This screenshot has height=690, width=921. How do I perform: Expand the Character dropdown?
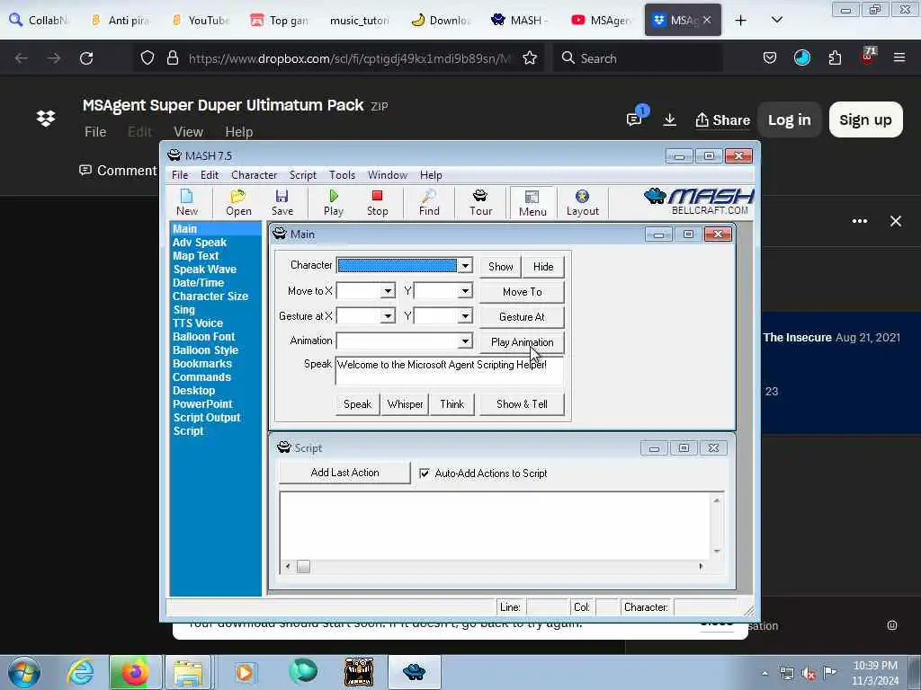coord(465,265)
